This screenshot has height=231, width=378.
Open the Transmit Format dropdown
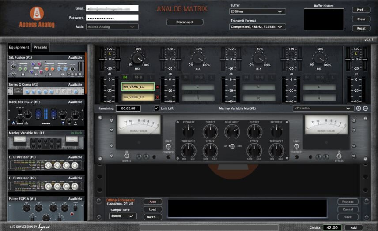coord(257,27)
